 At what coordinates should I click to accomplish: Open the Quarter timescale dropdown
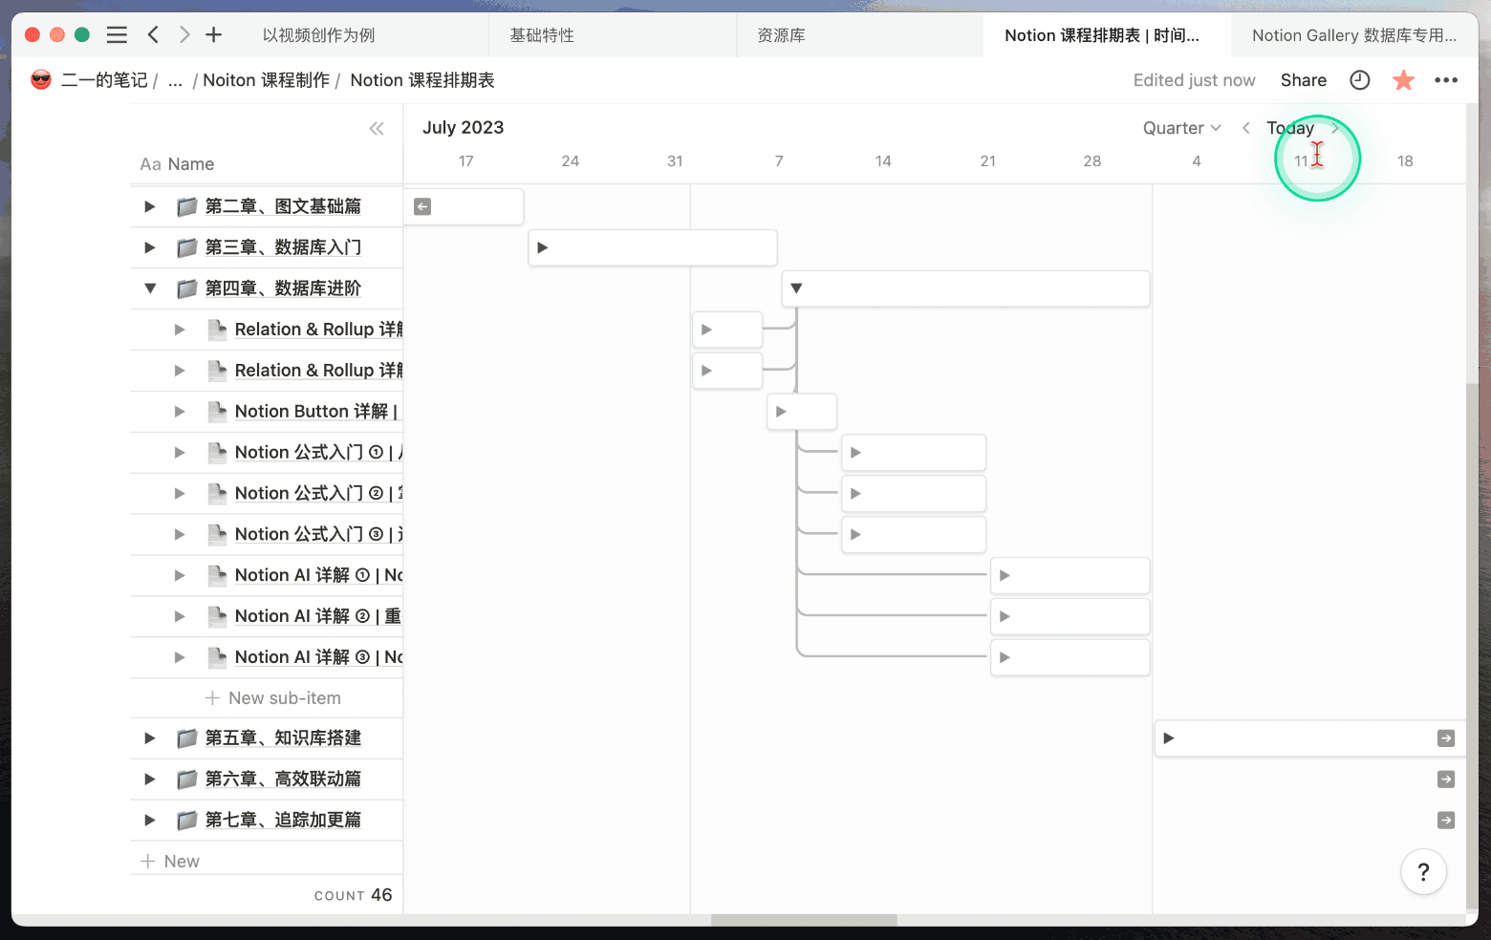coord(1182,128)
